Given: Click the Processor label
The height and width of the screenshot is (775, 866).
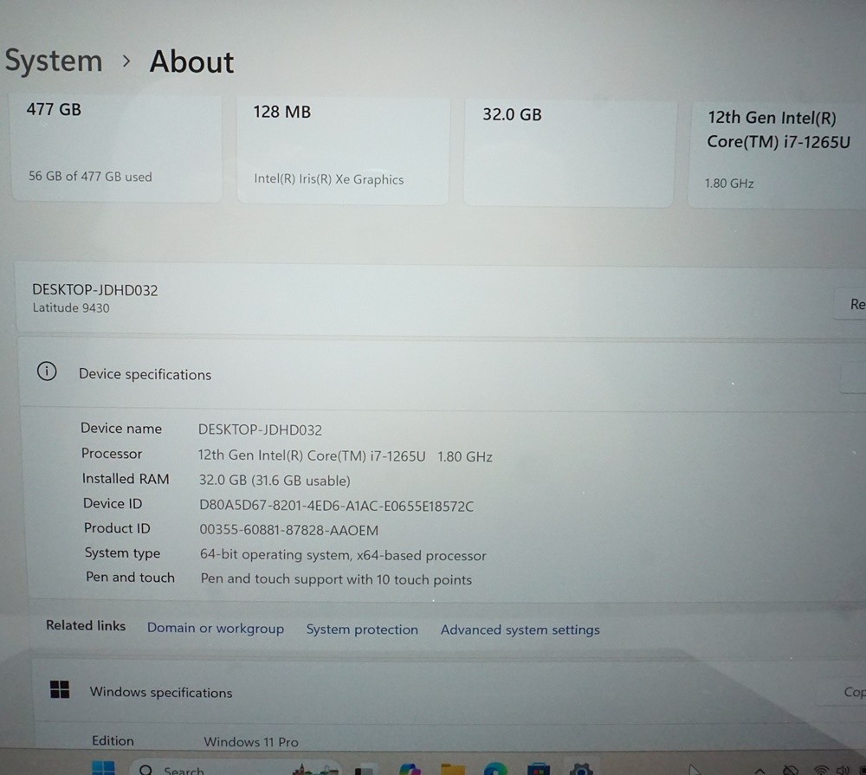Looking at the screenshot, I should (112, 453).
